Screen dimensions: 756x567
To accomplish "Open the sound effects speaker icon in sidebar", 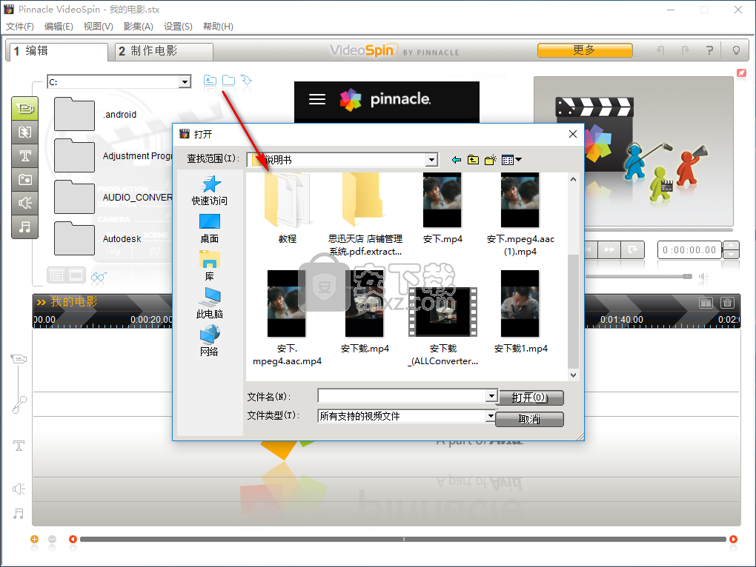I will point(24,203).
